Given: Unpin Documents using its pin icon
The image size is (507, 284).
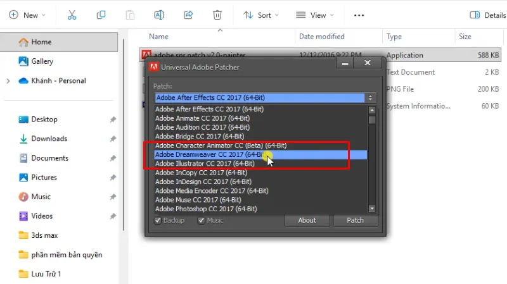Looking at the screenshot, I should [x=113, y=159].
